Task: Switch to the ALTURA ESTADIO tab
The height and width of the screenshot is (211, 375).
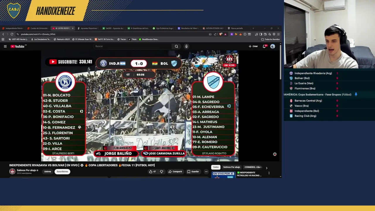Action: tap(214, 28)
